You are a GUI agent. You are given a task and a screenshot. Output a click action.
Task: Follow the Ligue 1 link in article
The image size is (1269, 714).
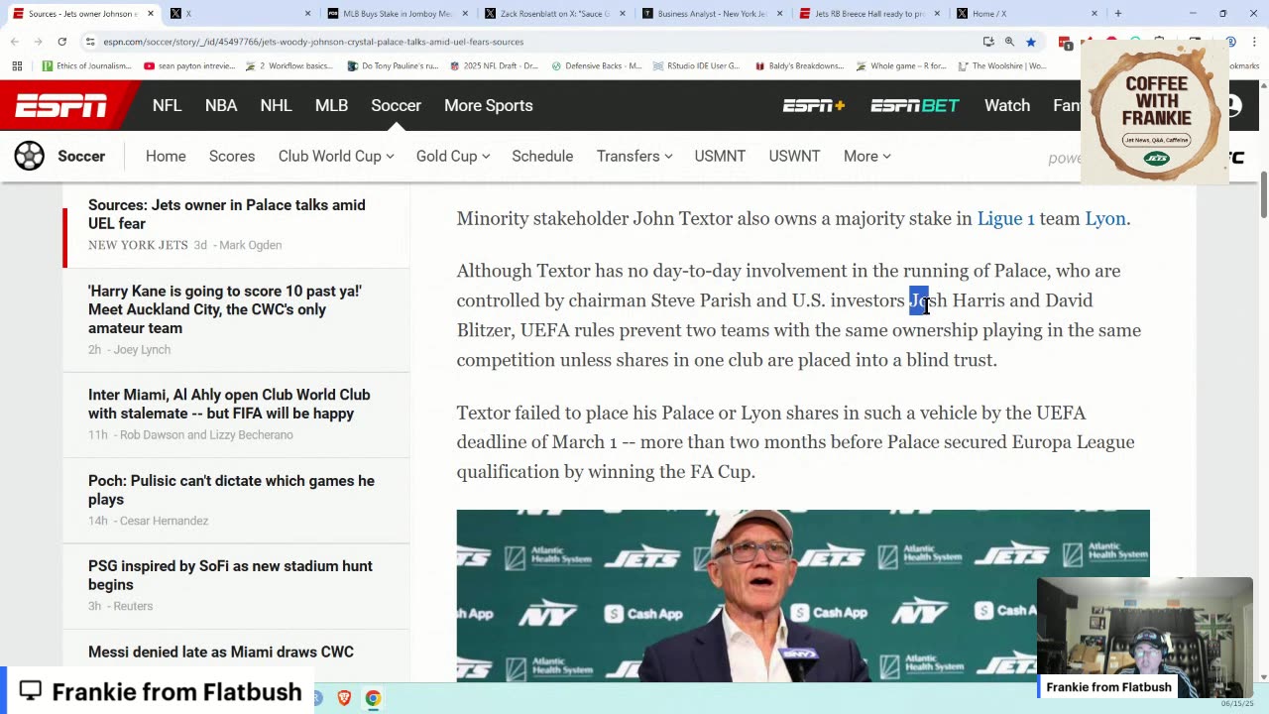coord(1005,218)
